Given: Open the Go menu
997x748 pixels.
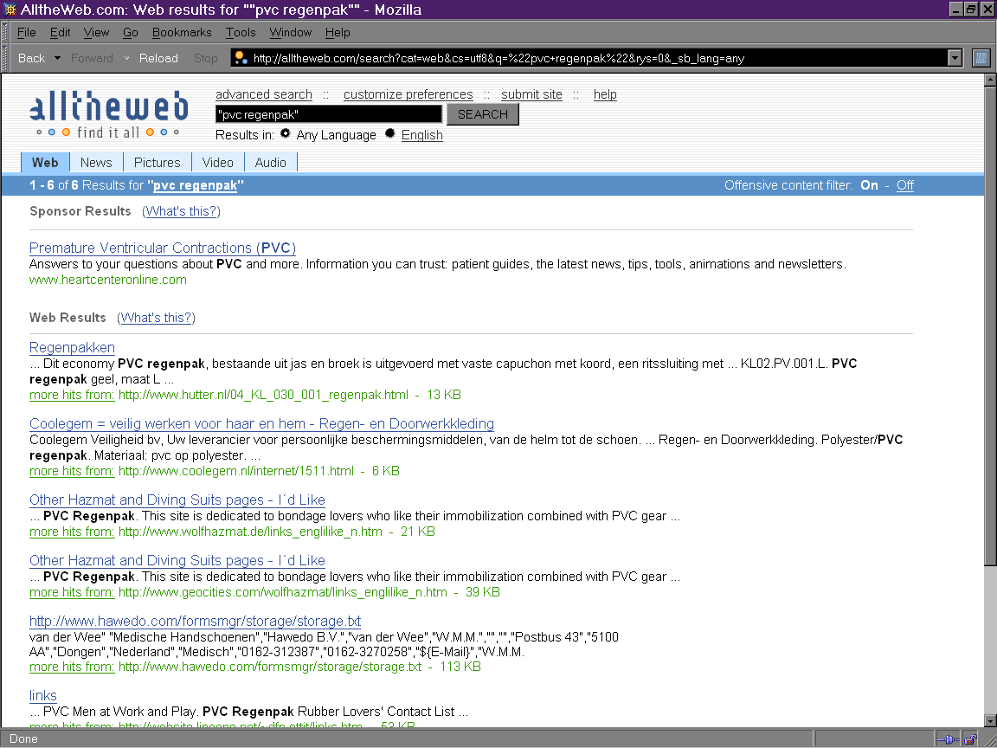Looking at the screenshot, I should pyautogui.click(x=131, y=32).
